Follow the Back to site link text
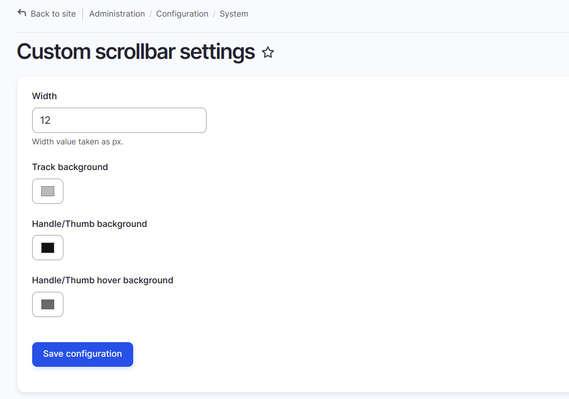Screen dimensions: 569x399 pos(53,14)
